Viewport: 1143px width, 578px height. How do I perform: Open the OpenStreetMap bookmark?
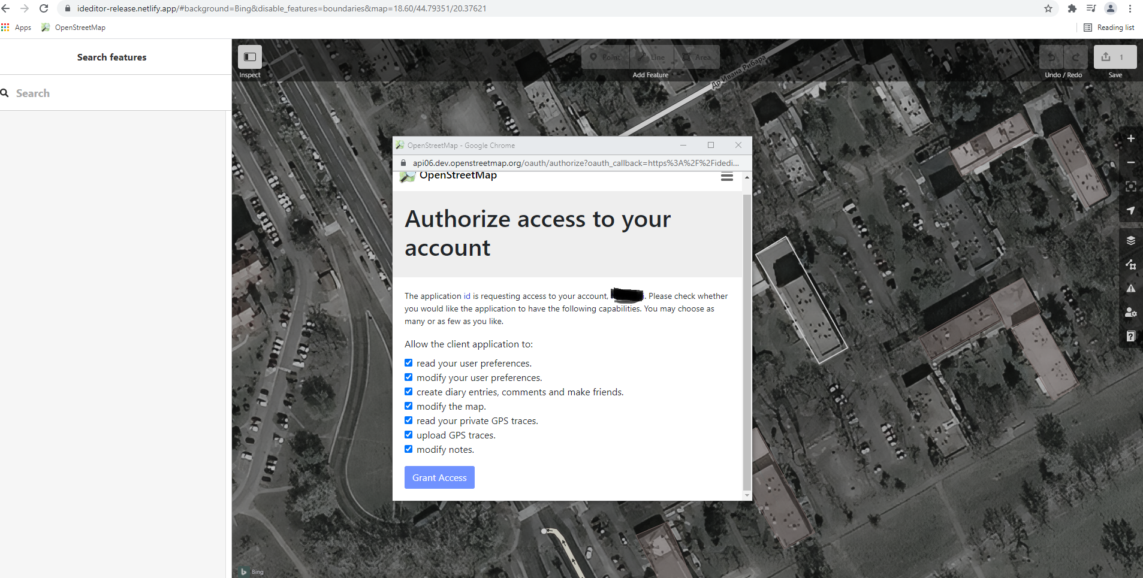point(73,28)
